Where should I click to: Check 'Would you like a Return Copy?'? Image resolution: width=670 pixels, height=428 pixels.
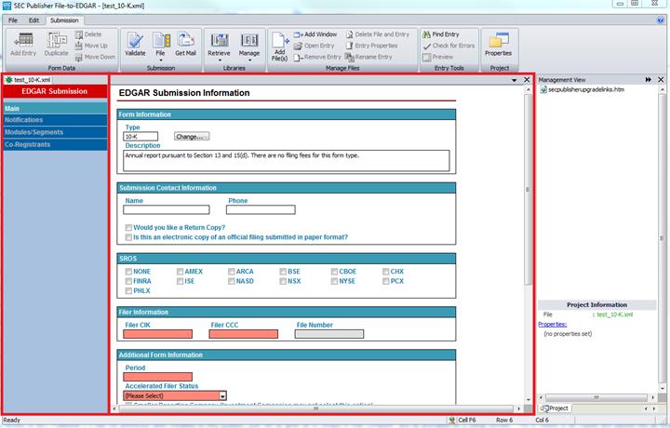pyautogui.click(x=128, y=228)
